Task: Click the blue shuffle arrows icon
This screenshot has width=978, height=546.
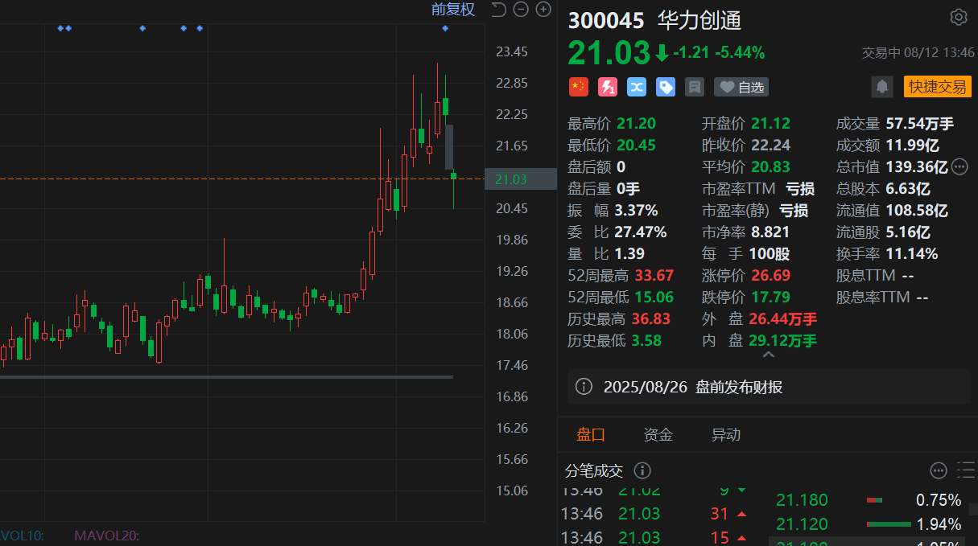Action: tap(636, 87)
